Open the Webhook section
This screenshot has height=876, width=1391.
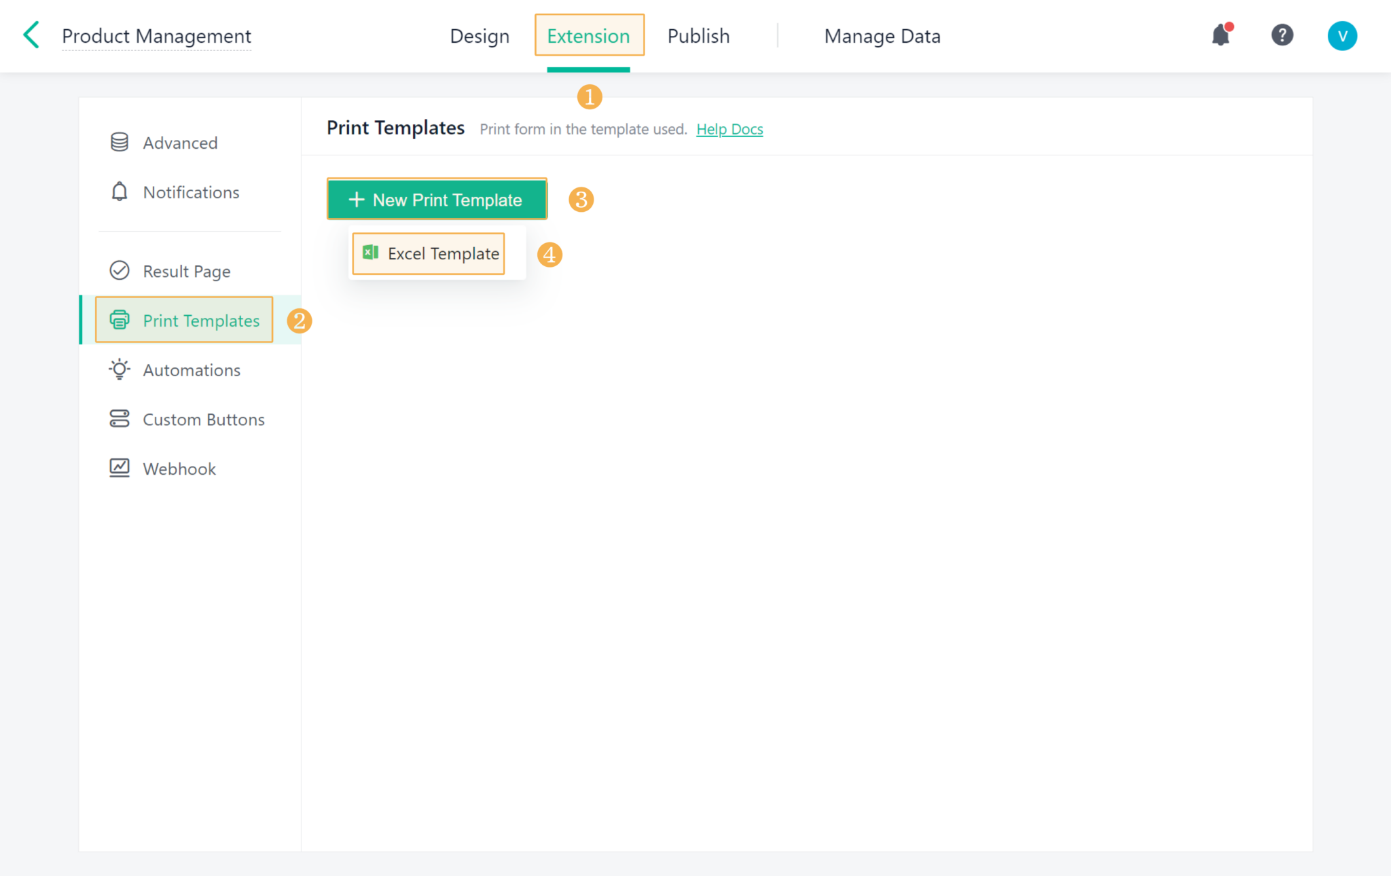pyautogui.click(x=179, y=468)
